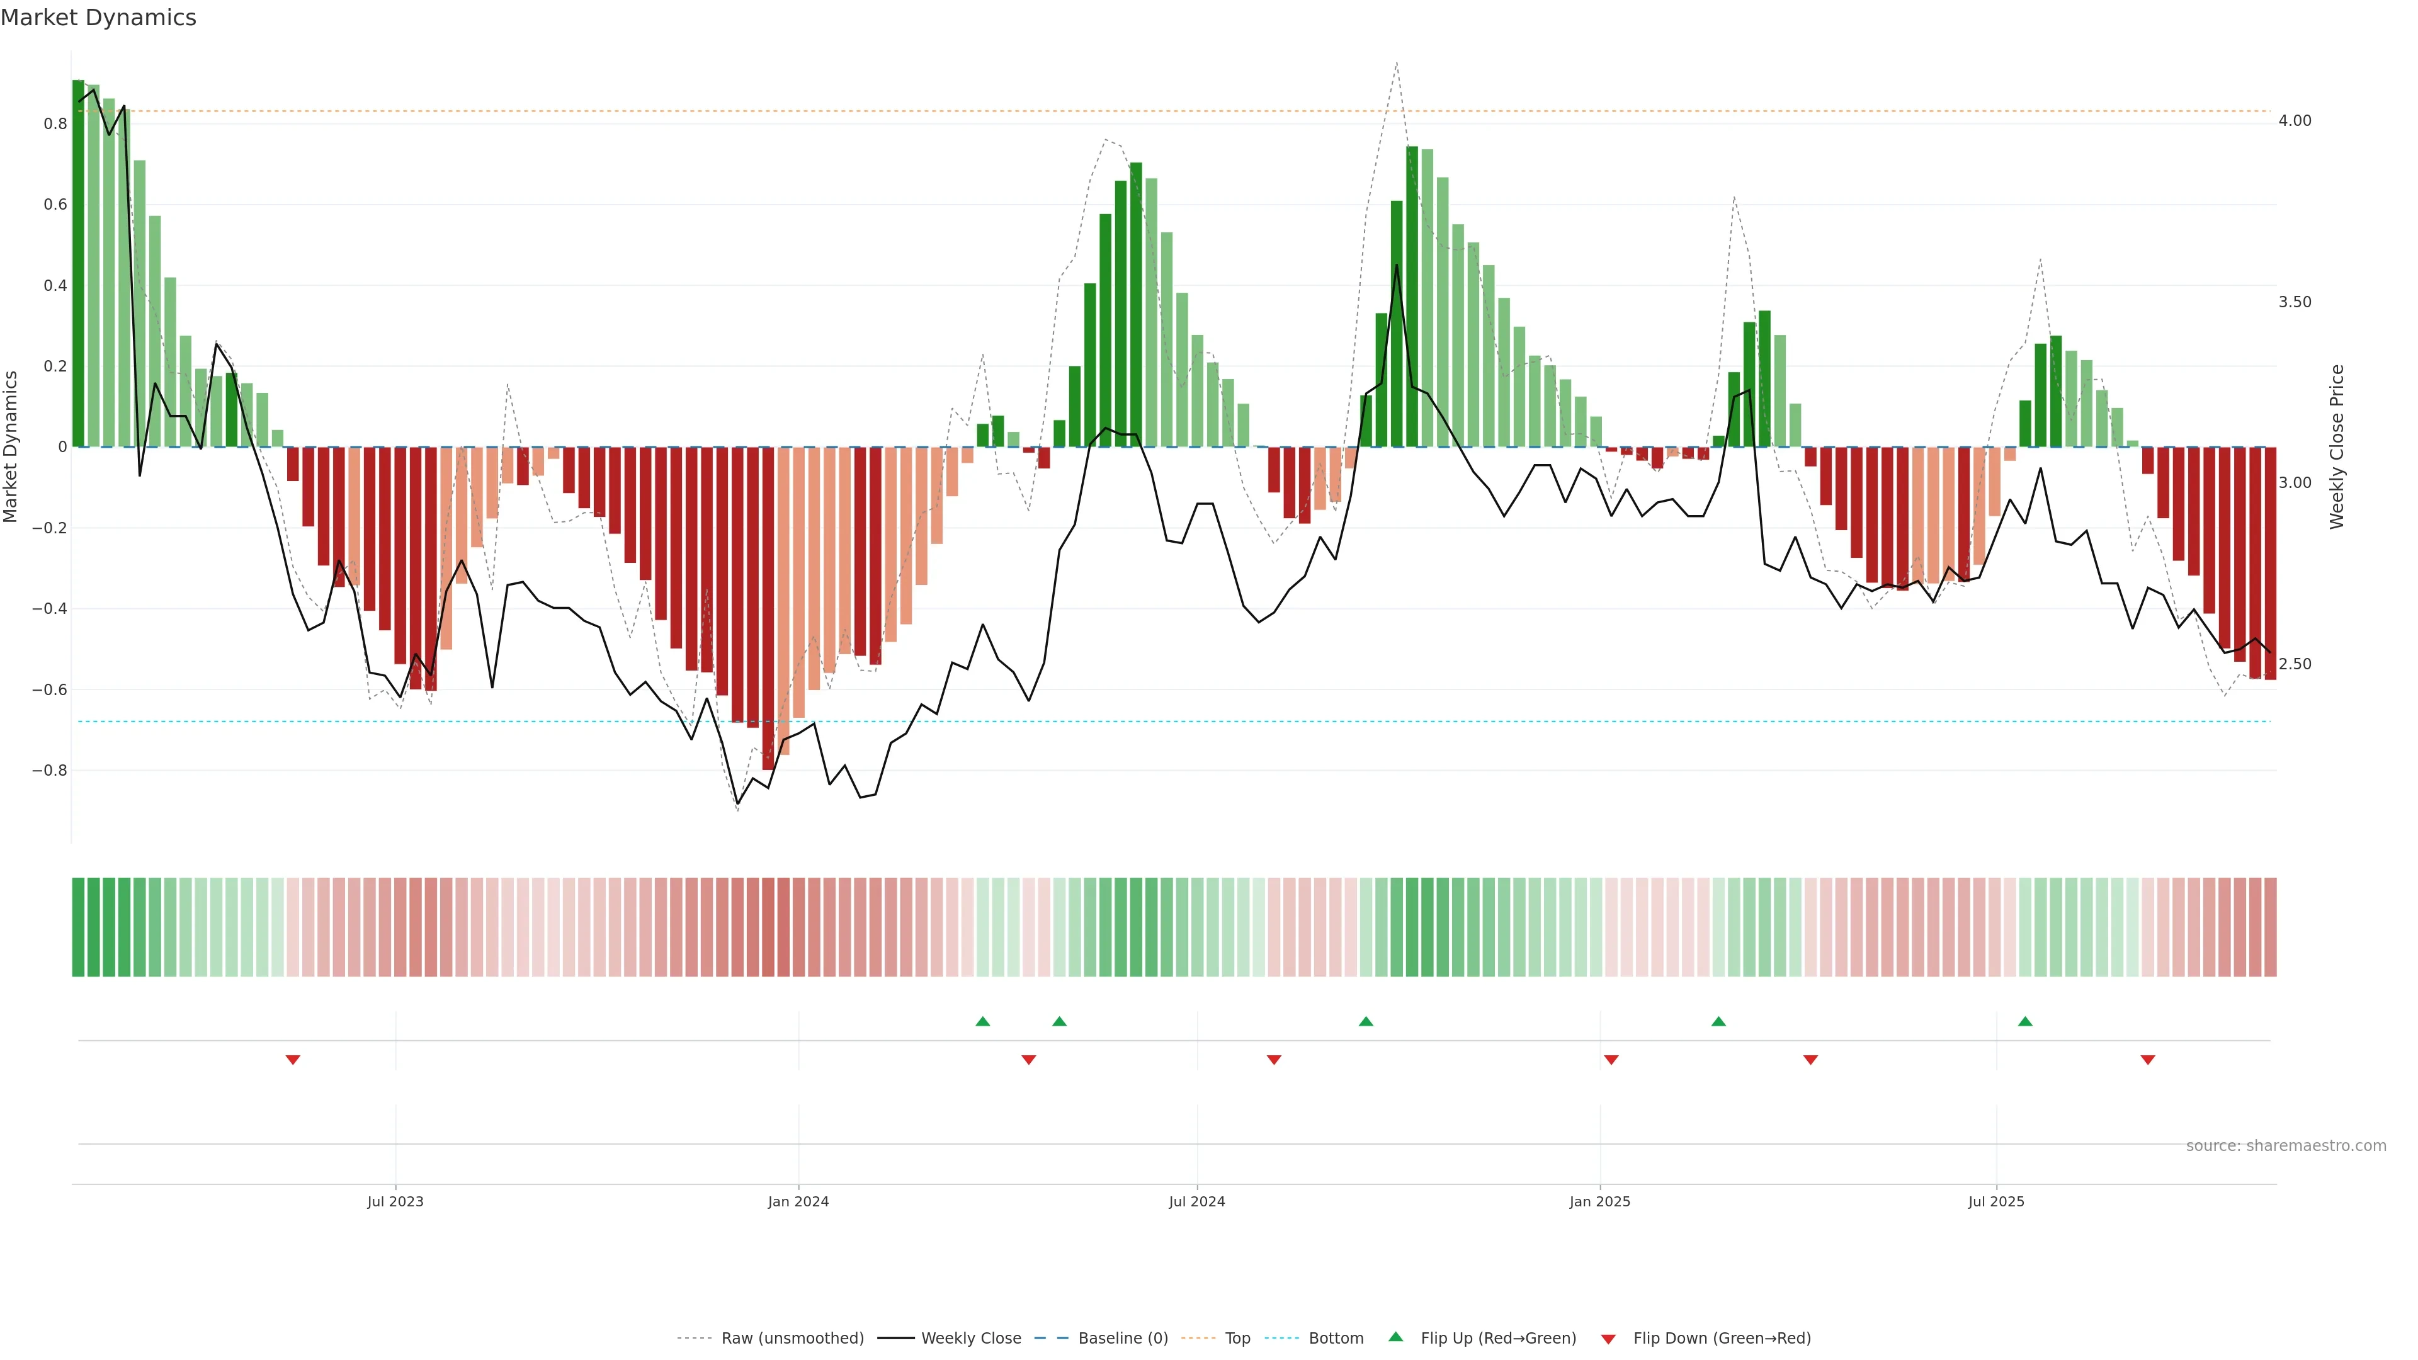
Task: Toggle the Weekly Close legend entry
Action: tap(970, 1339)
